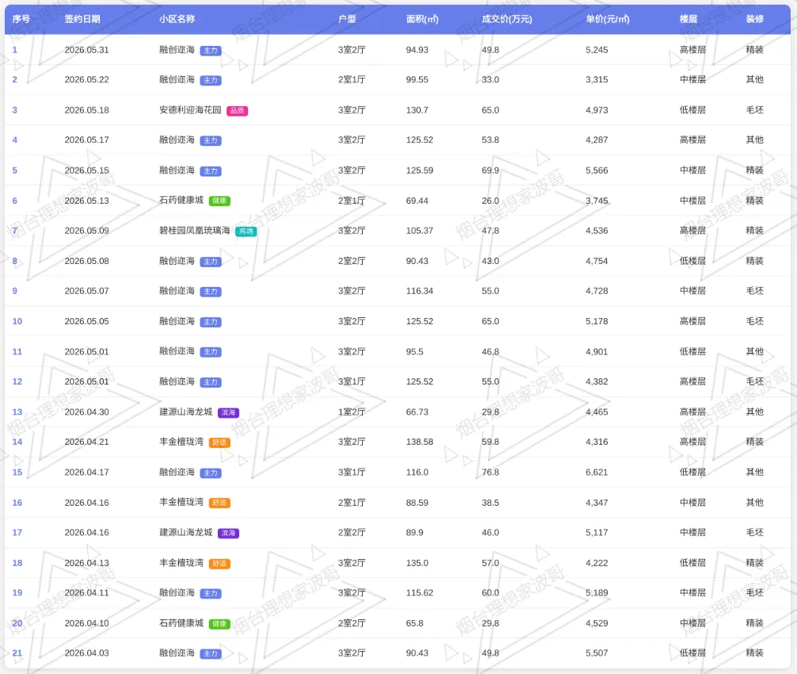The width and height of the screenshot is (797, 674).
Task: Click the 滨海 tag in row 17
Action: pos(228,533)
